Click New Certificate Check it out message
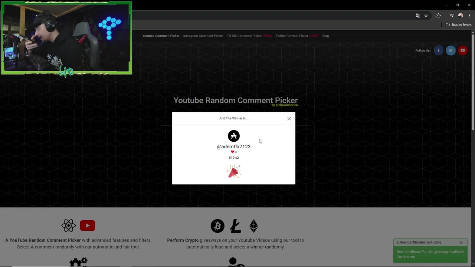Screen dimensions: 475x267 click(430, 254)
